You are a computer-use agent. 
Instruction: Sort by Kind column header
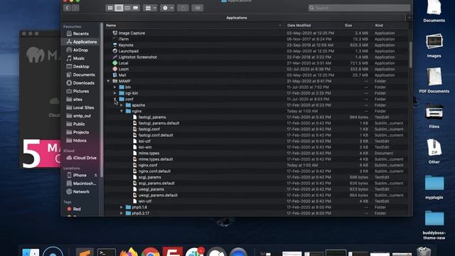pos(390,26)
